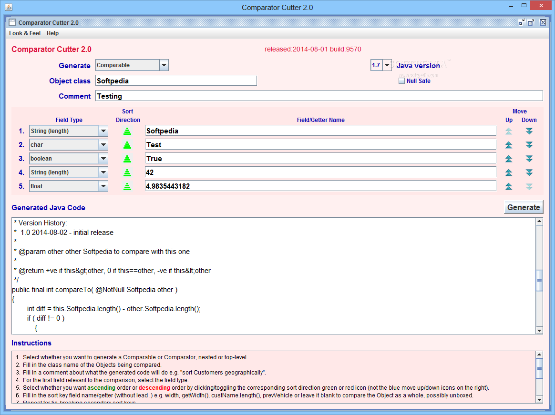Click field name input with Softpedia in row 1
Viewport: 555px width, 415px height.
[x=320, y=131]
